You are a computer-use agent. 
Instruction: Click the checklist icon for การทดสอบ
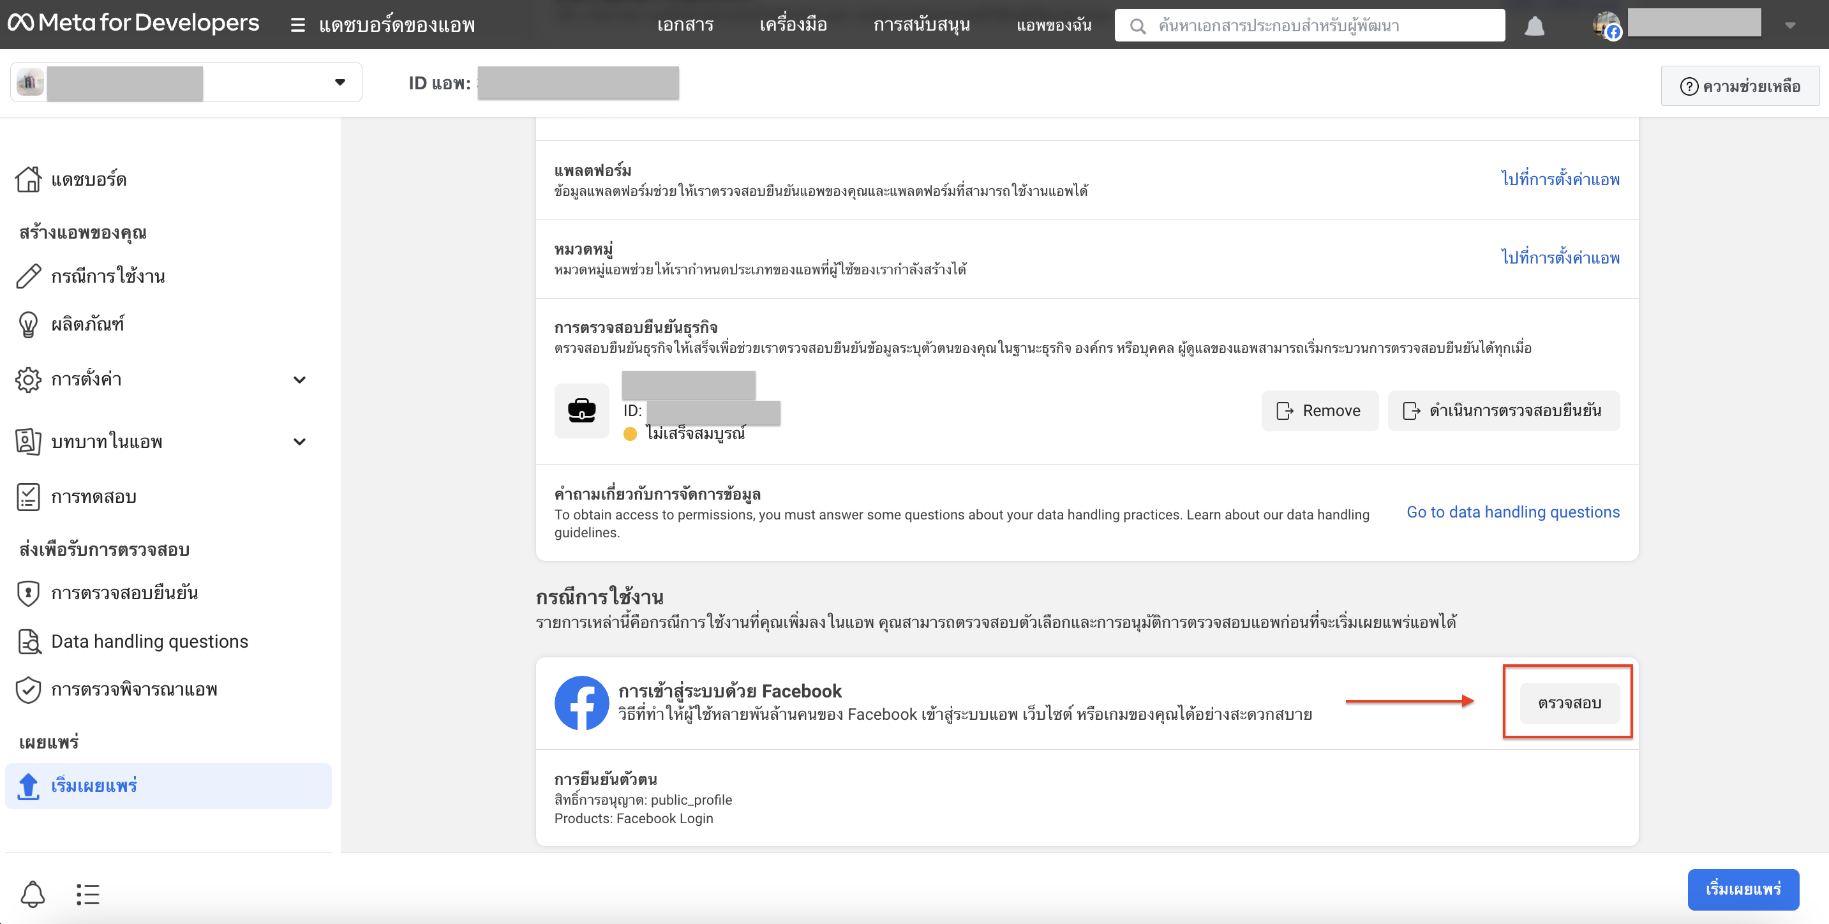(x=29, y=496)
